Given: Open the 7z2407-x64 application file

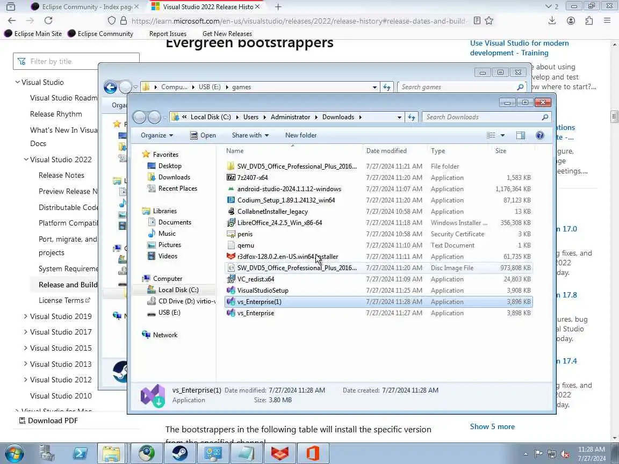Looking at the screenshot, I should pyautogui.click(x=252, y=178).
